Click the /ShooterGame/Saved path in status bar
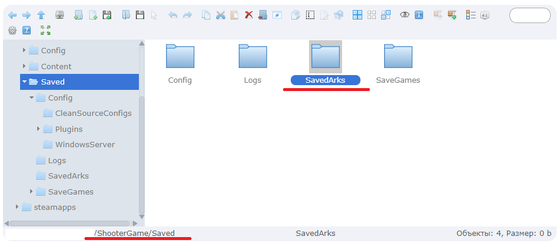The height and width of the screenshot is (243, 559). click(135, 234)
